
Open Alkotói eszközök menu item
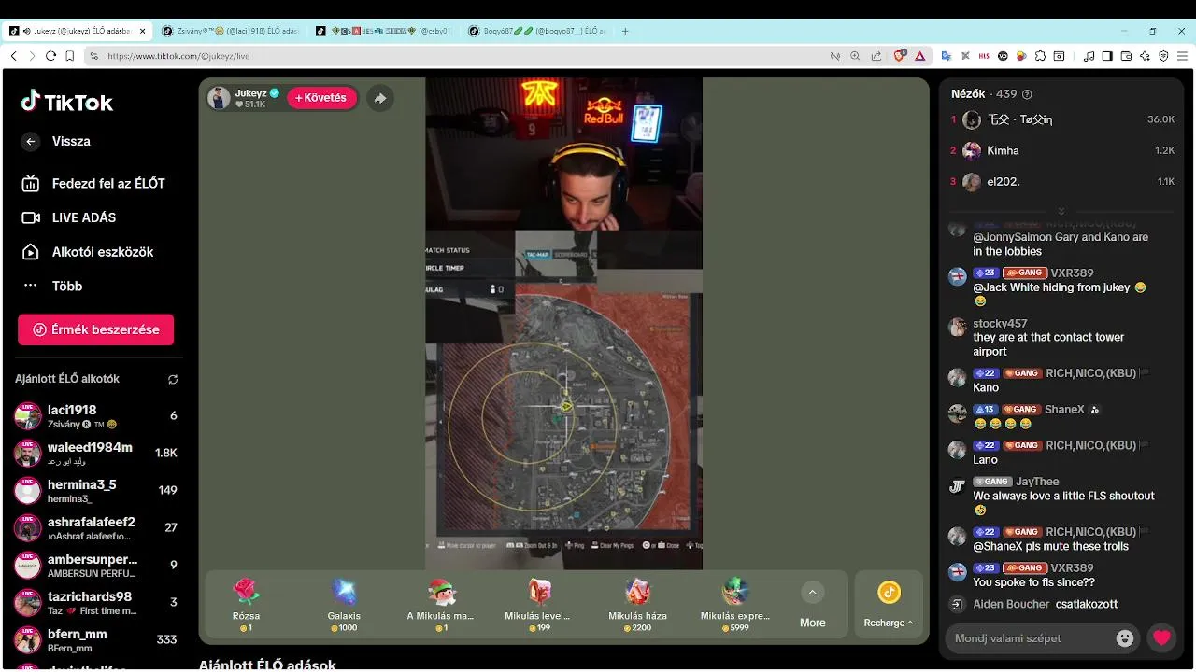point(88,252)
